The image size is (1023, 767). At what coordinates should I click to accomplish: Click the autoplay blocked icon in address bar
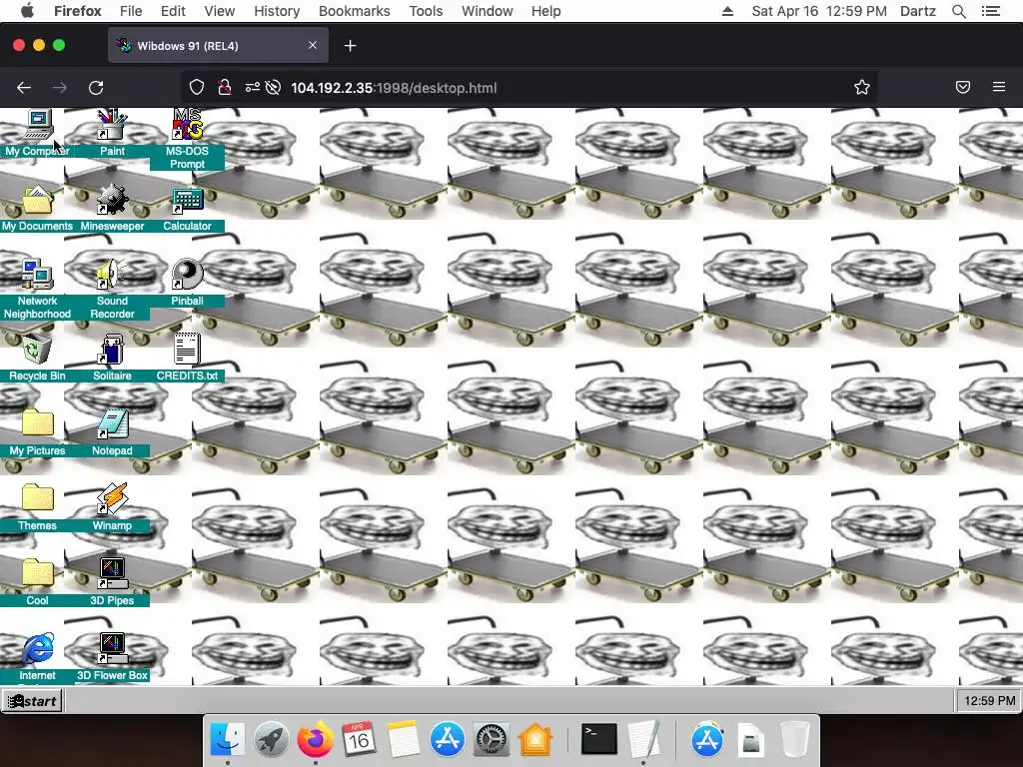pyautogui.click(x=274, y=88)
